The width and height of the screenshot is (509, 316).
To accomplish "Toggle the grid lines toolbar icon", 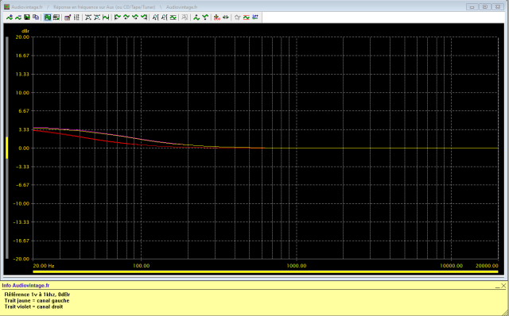I will 76,17.
